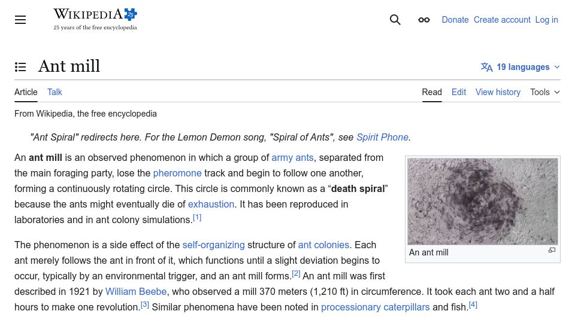The height and width of the screenshot is (323, 575).
Task: Jump to citation [2]
Action: [296, 273]
